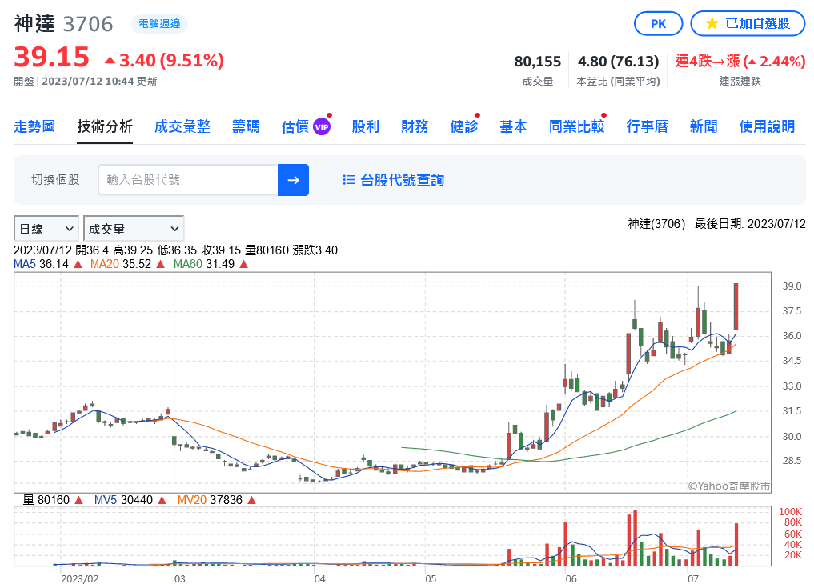This screenshot has width=814, height=588.
Task: Open the 新聞 tab
Action: pyautogui.click(x=704, y=126)
